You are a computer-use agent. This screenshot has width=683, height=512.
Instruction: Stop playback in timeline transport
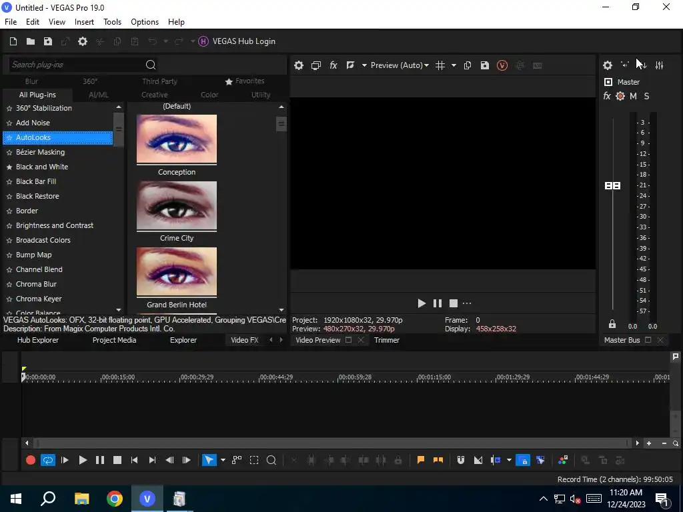[117, 460]
